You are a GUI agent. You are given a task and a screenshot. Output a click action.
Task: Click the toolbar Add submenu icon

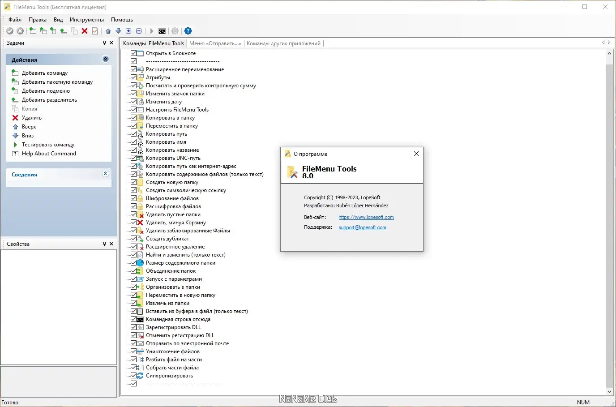pos(54,31)
